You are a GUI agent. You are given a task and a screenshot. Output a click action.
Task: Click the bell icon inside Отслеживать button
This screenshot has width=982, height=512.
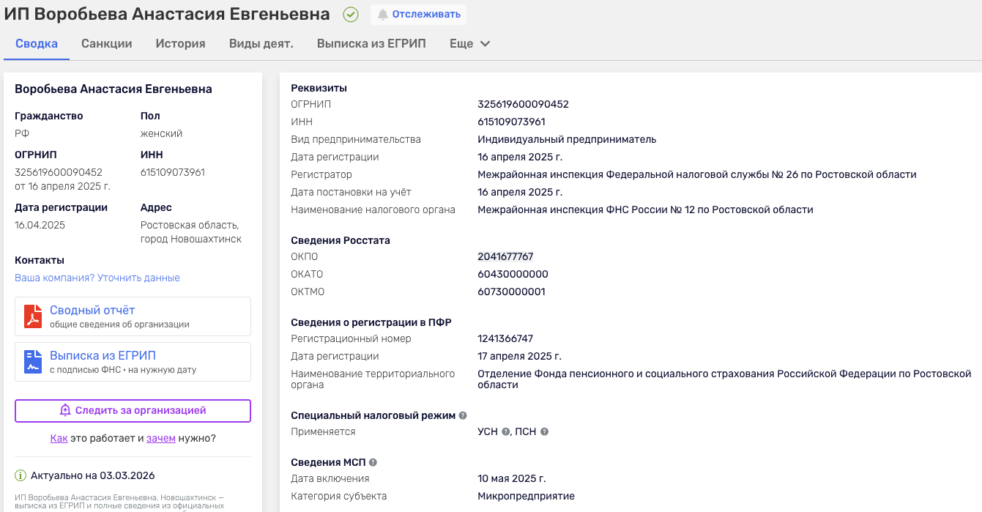tap(382, 14)
